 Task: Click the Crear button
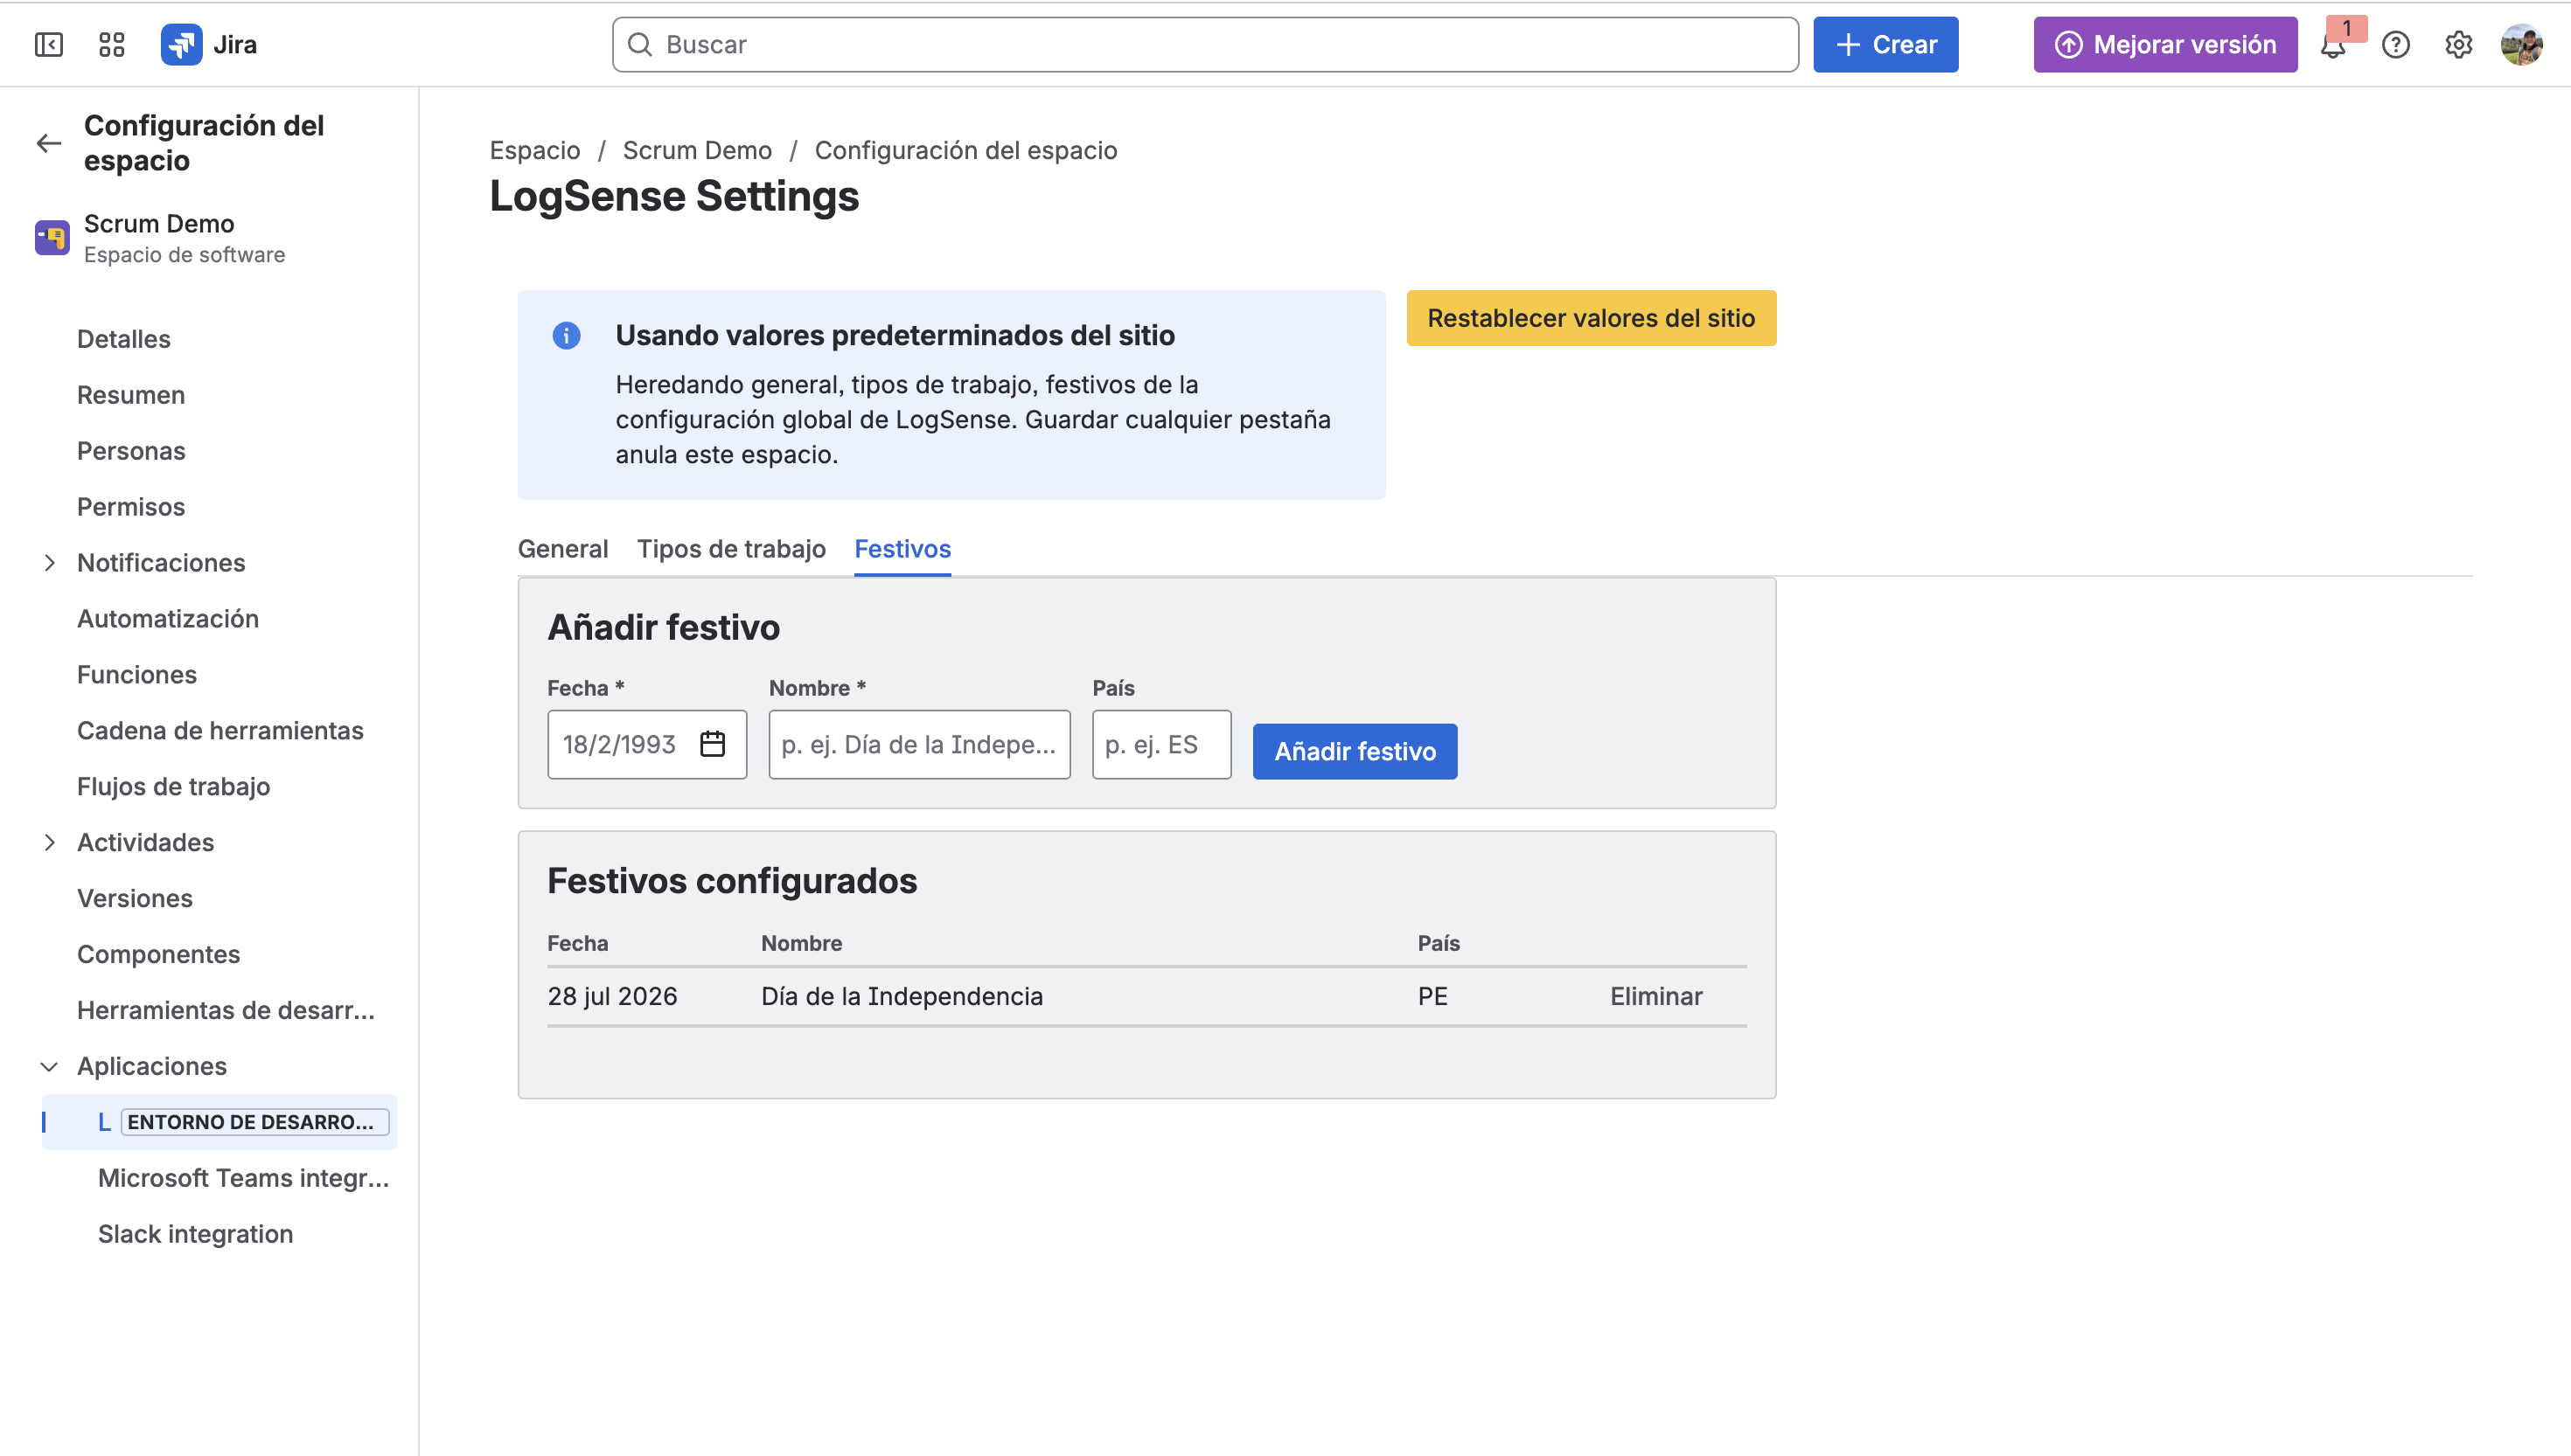tap(1885, 44)
